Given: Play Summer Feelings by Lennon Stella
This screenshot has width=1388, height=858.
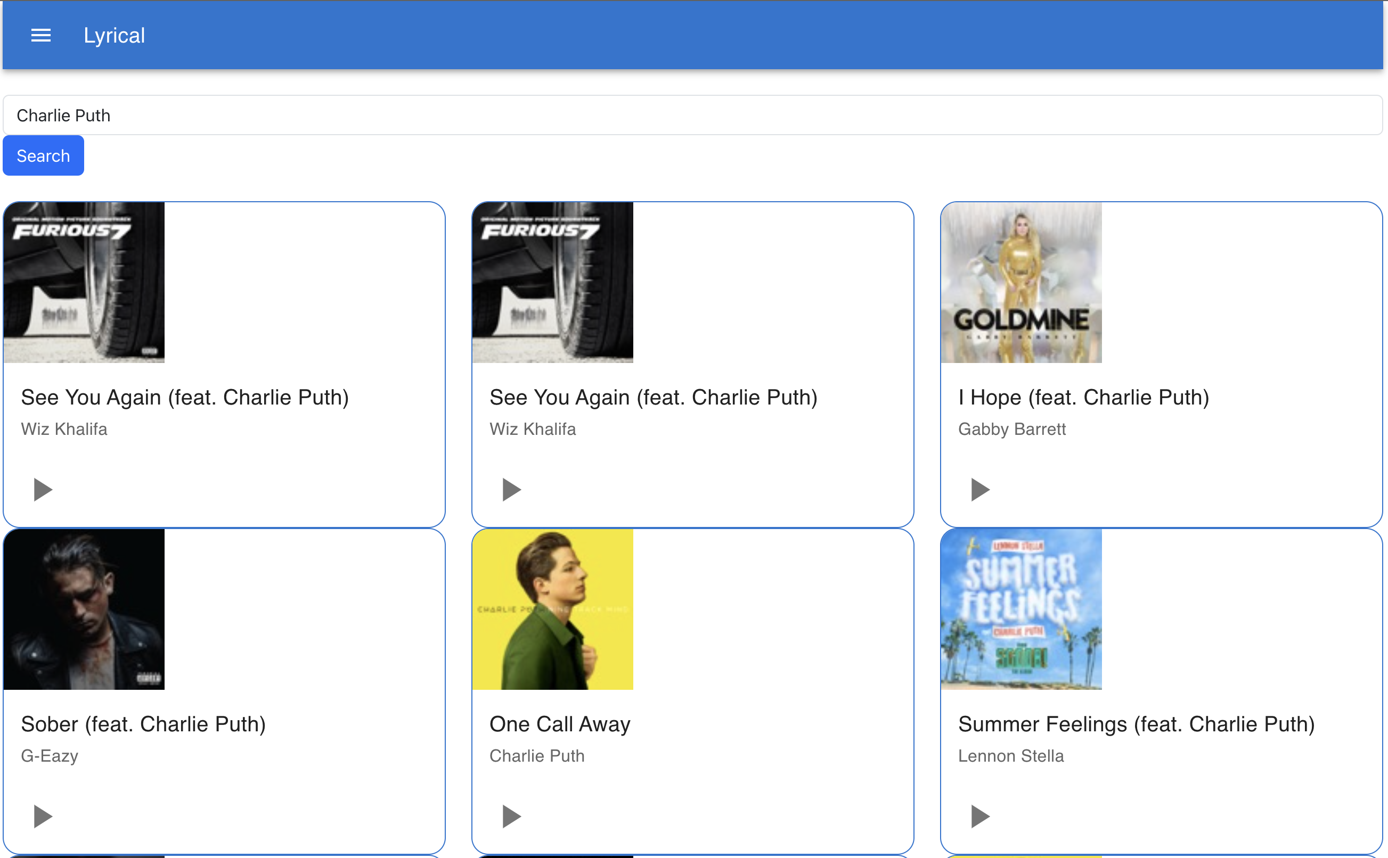Looking at the screenshot, I should [x=981, y=816].
